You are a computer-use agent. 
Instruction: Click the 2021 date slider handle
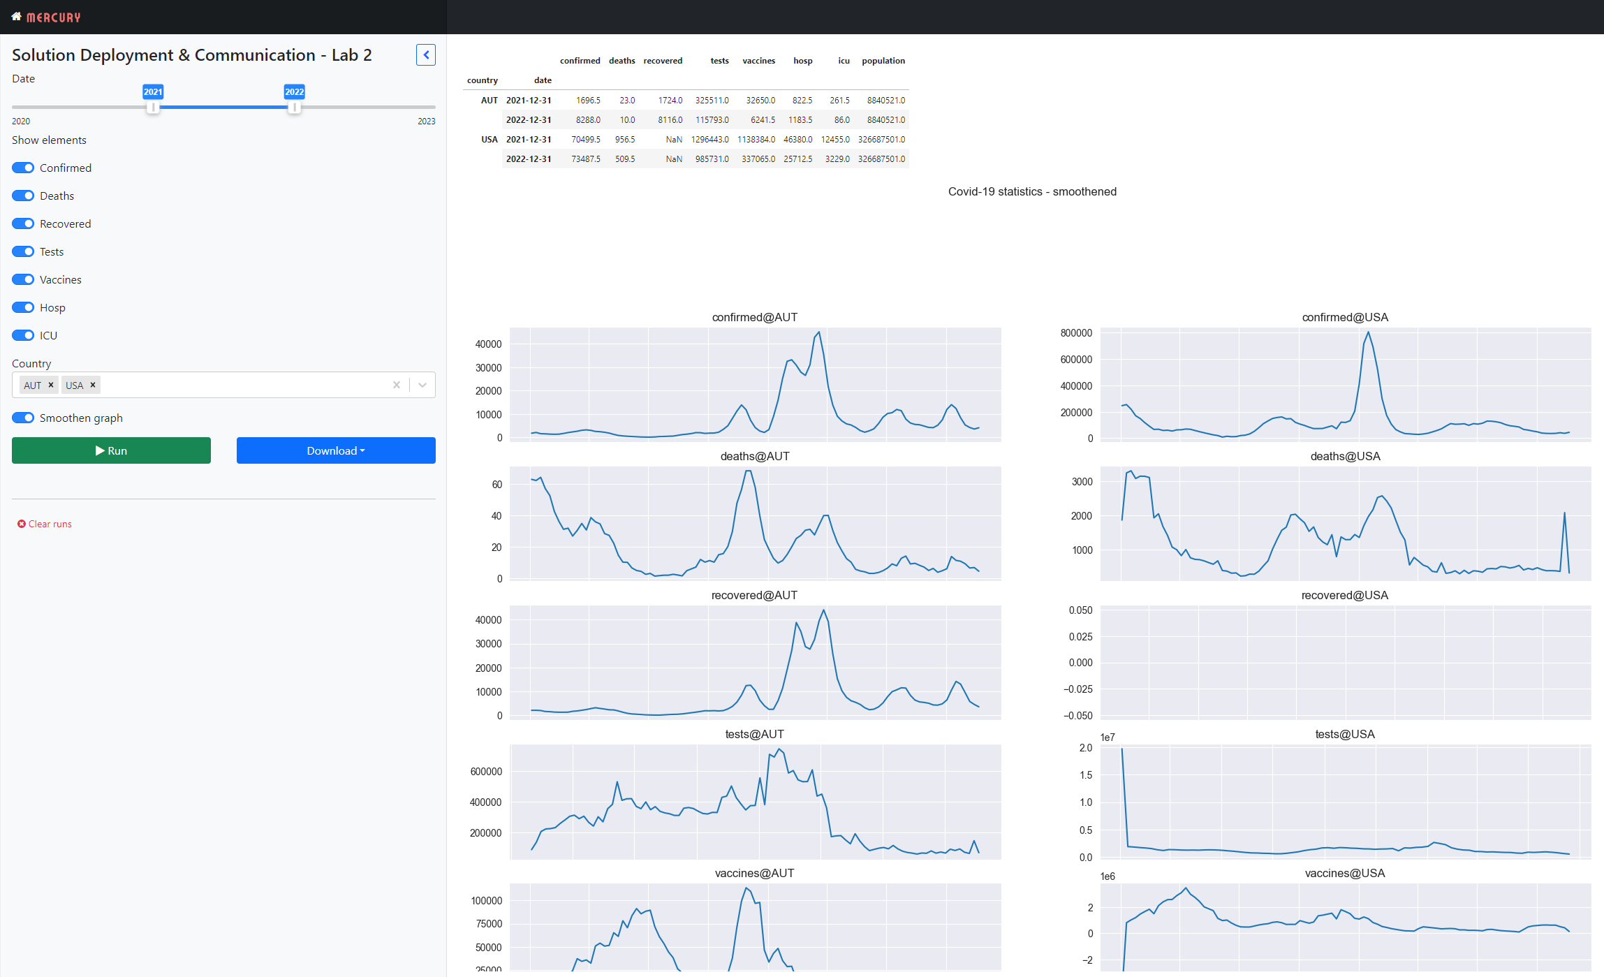(153, 107)
